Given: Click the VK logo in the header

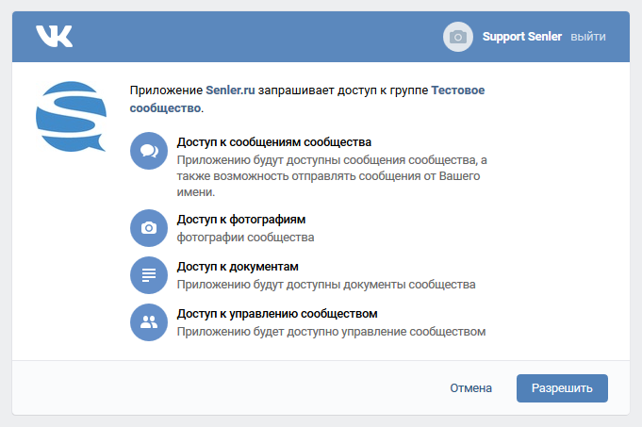Looking at the screenshot, I should pyautogui.click(x=54, y=37).
